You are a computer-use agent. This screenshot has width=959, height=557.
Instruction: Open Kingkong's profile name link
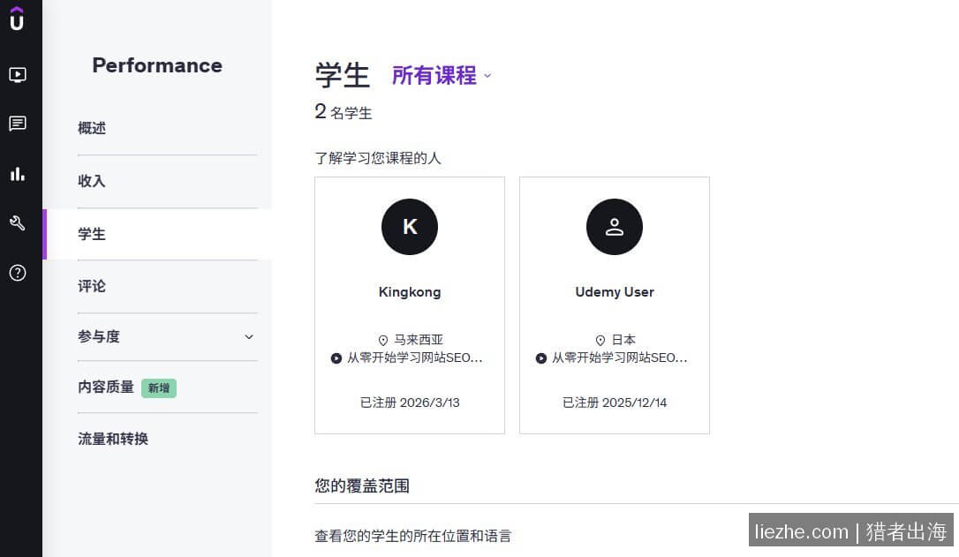coord(410,291)
